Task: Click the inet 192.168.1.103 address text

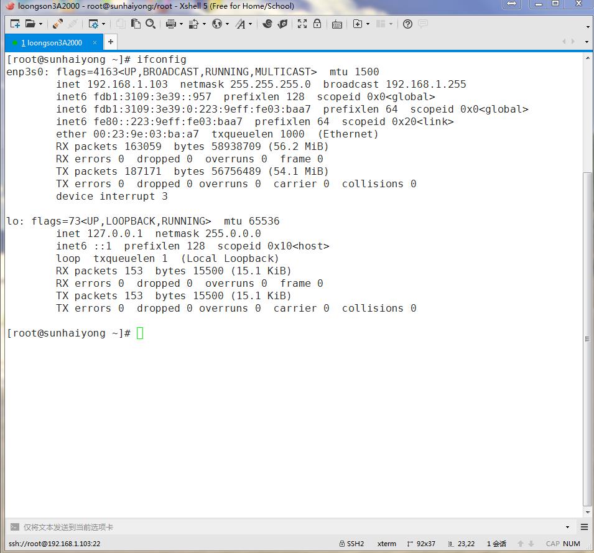Action: coord(112,84)
